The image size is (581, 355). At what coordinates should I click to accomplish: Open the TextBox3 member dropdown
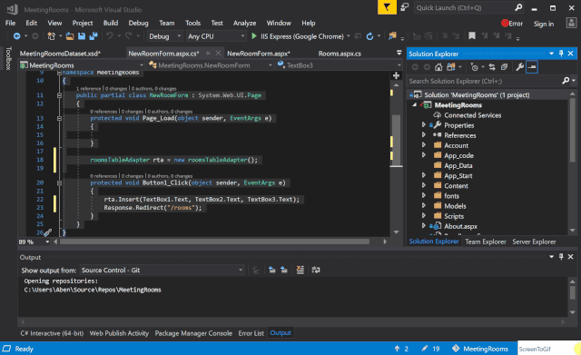339,65
